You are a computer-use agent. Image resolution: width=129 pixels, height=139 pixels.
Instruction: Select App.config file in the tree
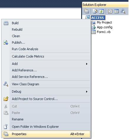pos(104,27)
